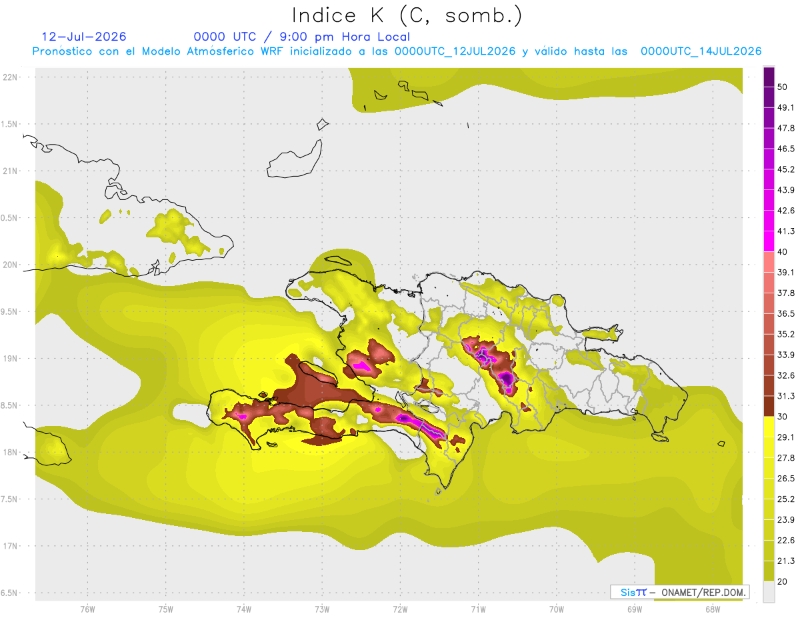Click the '68W' longitude label
The image size is (800, 618).
pyautogui.click(x=713, y=609)
